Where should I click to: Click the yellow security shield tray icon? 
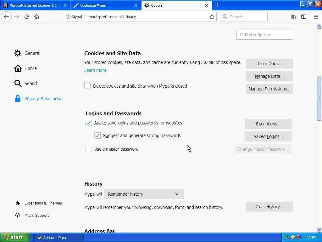coord(293,238)
